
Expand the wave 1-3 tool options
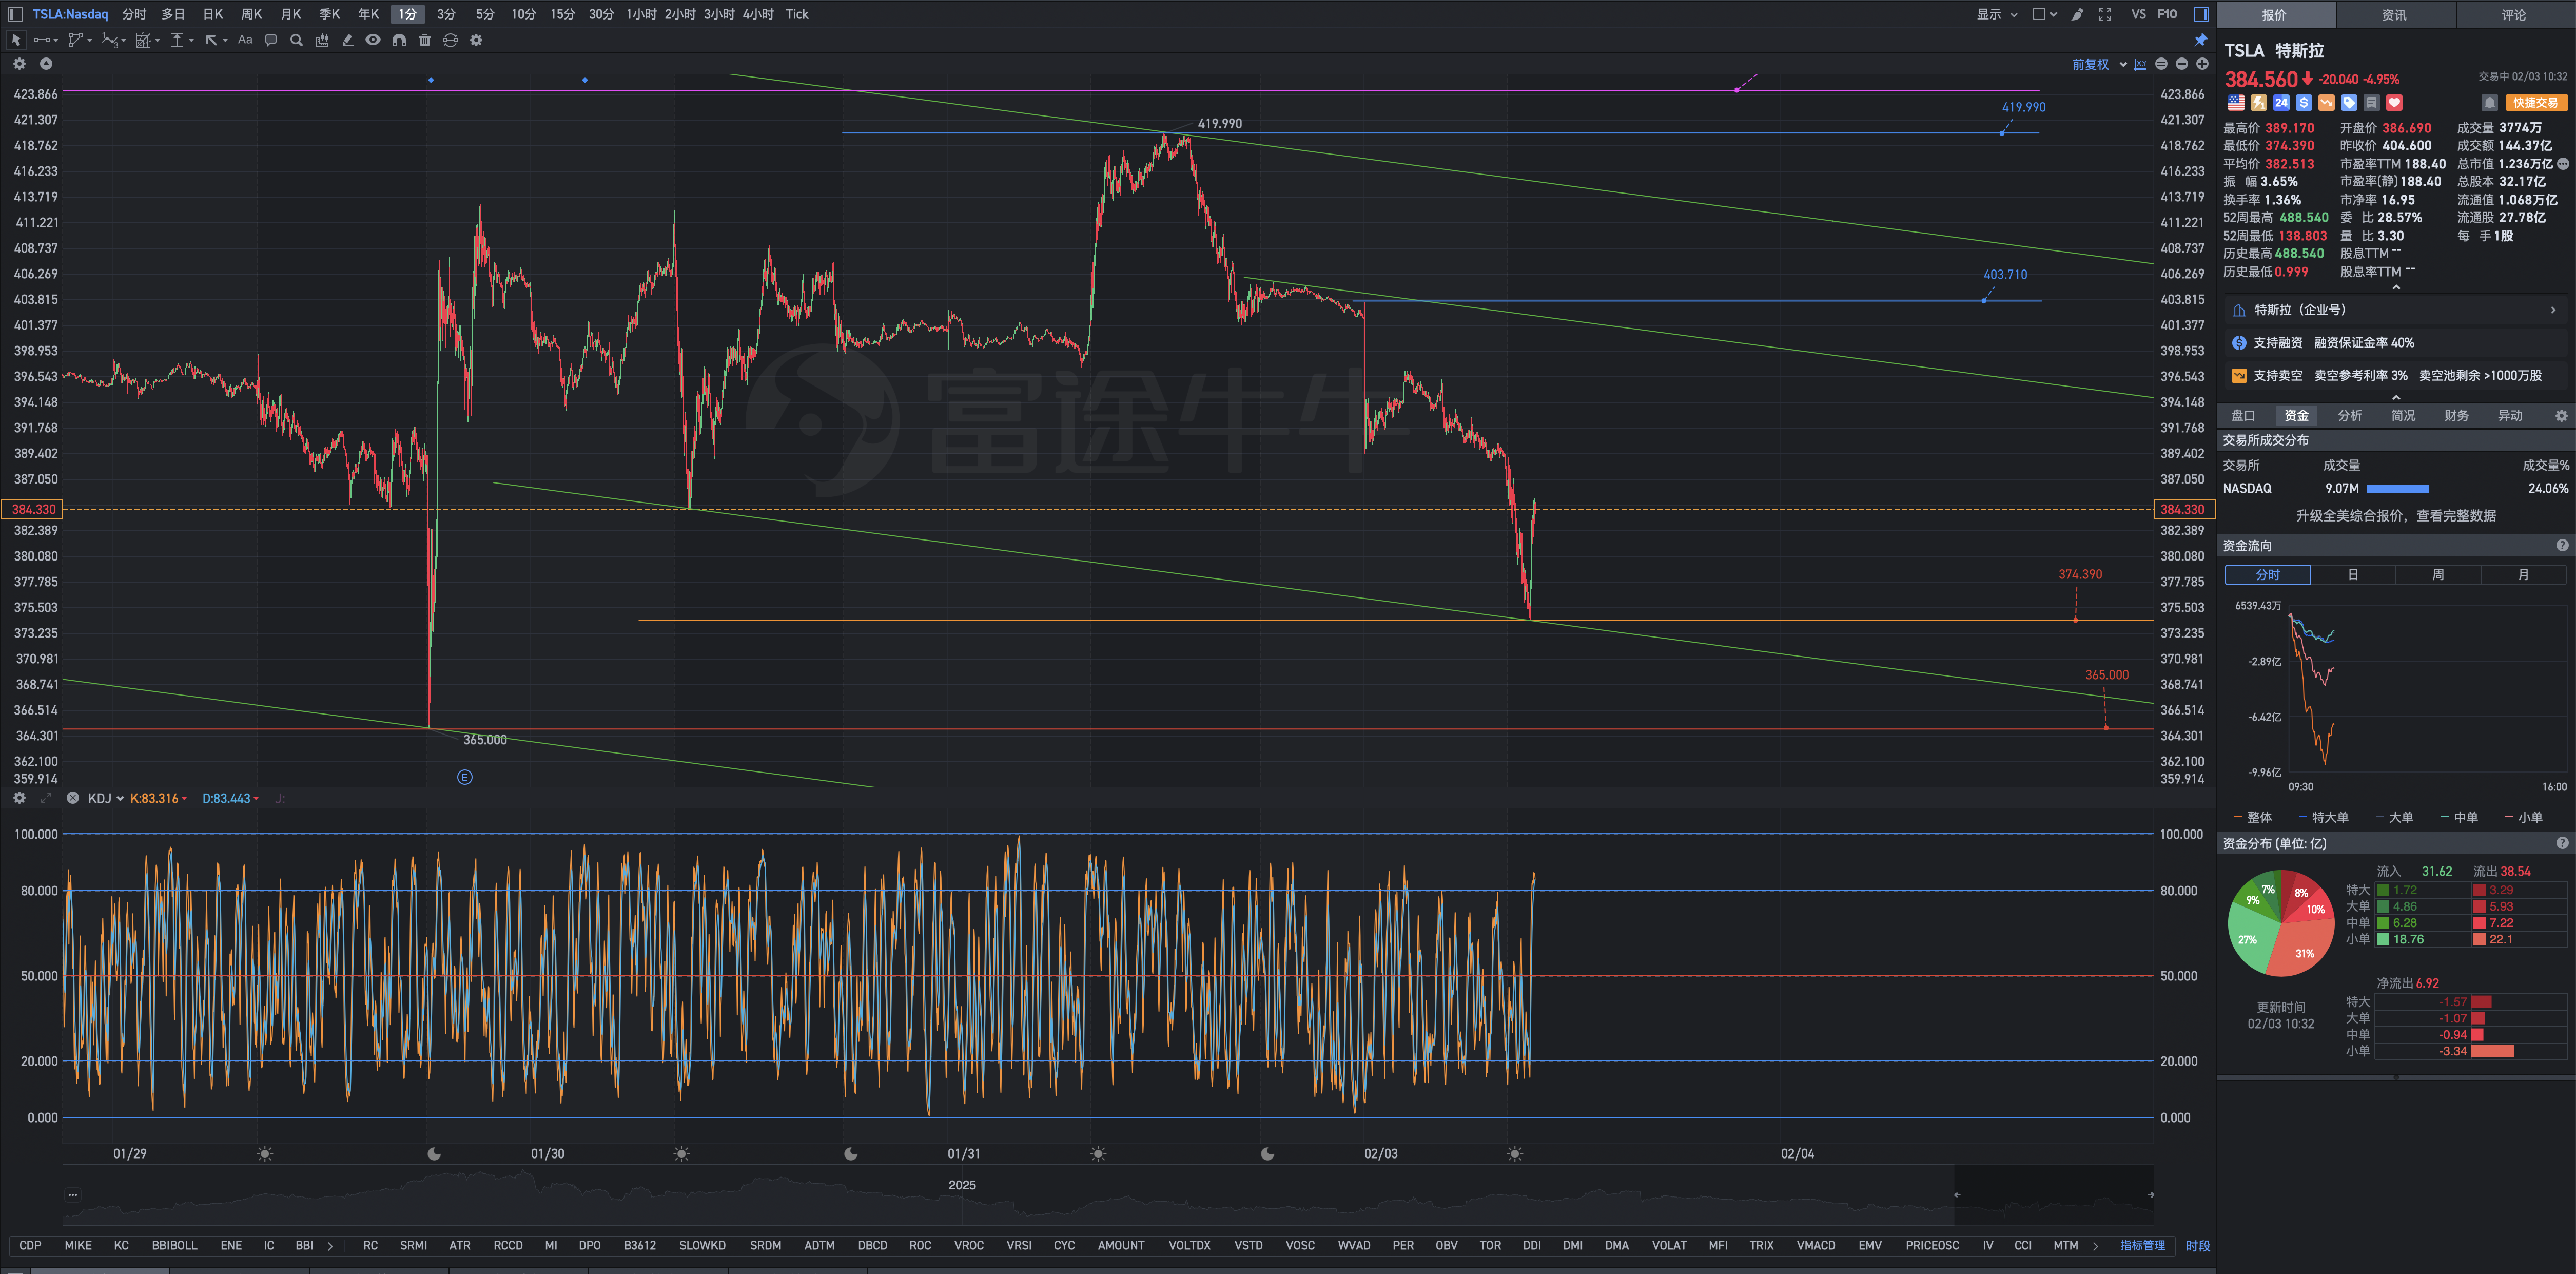point(124,41)
